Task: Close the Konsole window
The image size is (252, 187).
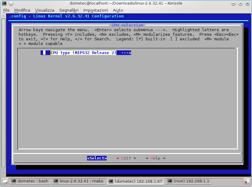Action: [x=247, y=3]
